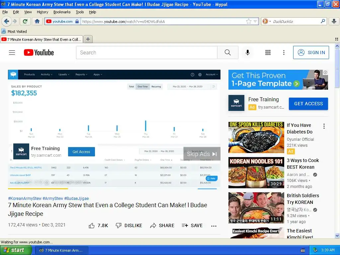Open the File menu
Image resolution: width=340 pixels, height=255 pixels.
pyautogui.click(x=5, y=12)
